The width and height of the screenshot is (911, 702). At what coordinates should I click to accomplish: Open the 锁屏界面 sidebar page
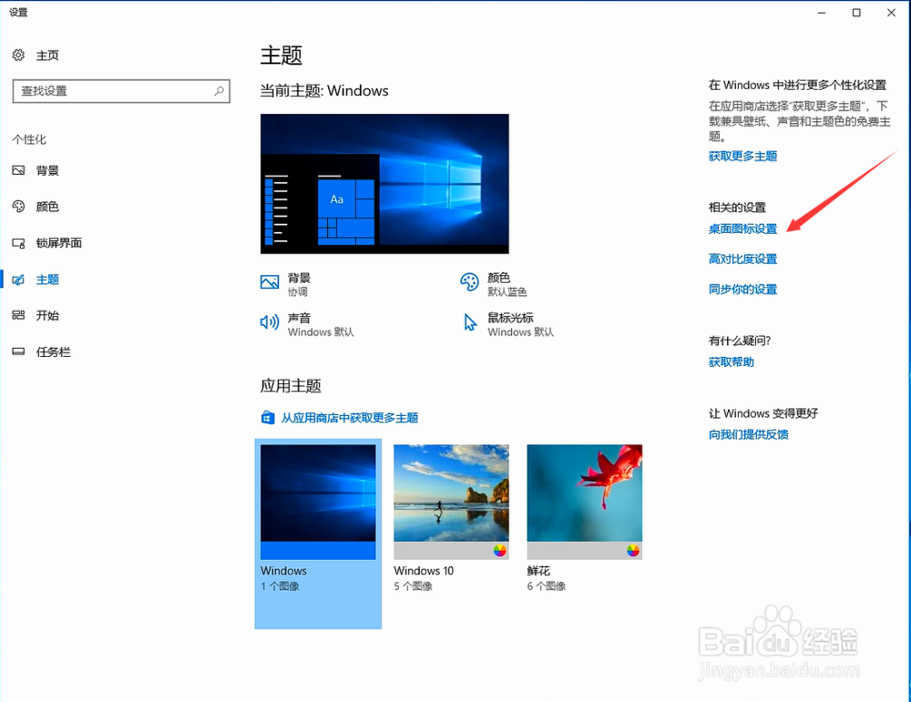click(x=58, y=243)
